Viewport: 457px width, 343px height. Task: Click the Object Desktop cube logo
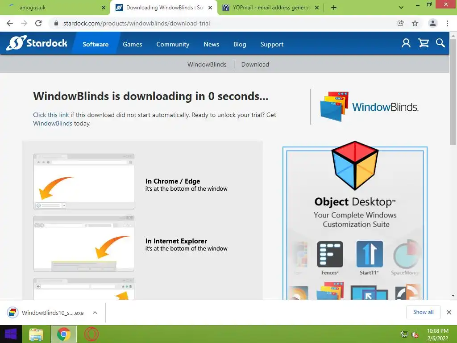pos(355,165)
